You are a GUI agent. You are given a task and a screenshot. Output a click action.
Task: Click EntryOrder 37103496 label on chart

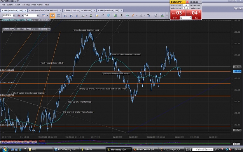tap(26, 20)
